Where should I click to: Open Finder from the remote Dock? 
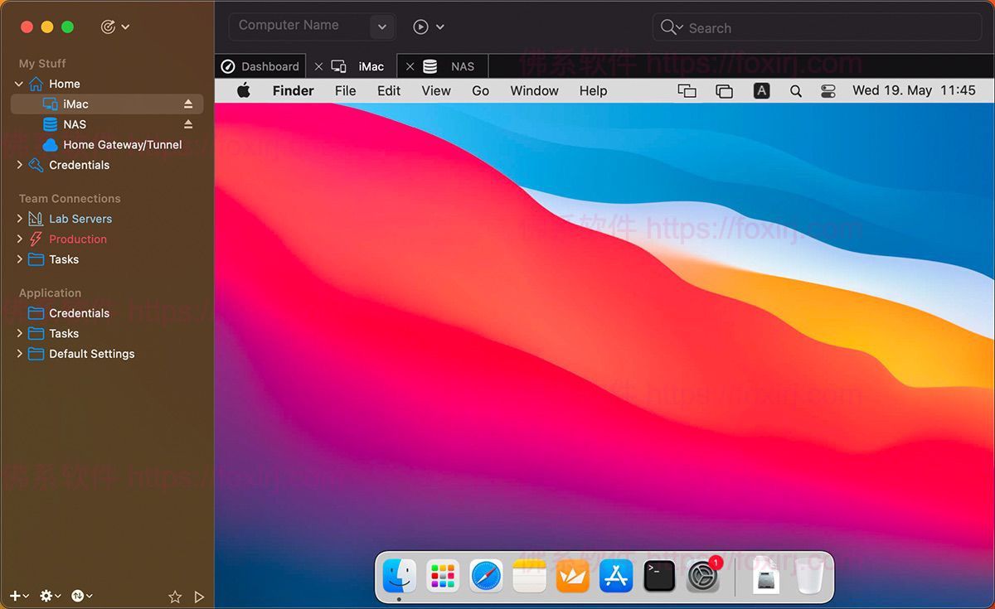click(x=398, y=576)
